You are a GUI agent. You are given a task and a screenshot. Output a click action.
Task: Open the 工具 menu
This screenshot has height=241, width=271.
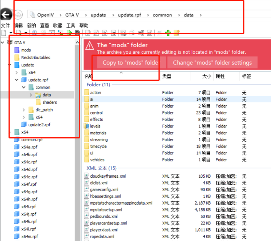tap(70, 25)
